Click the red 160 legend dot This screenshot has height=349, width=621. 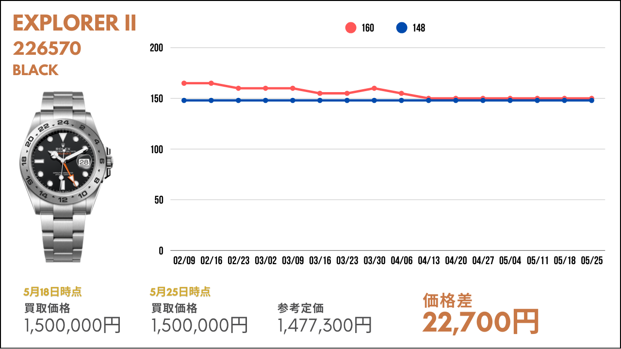(x=351, y=28)
